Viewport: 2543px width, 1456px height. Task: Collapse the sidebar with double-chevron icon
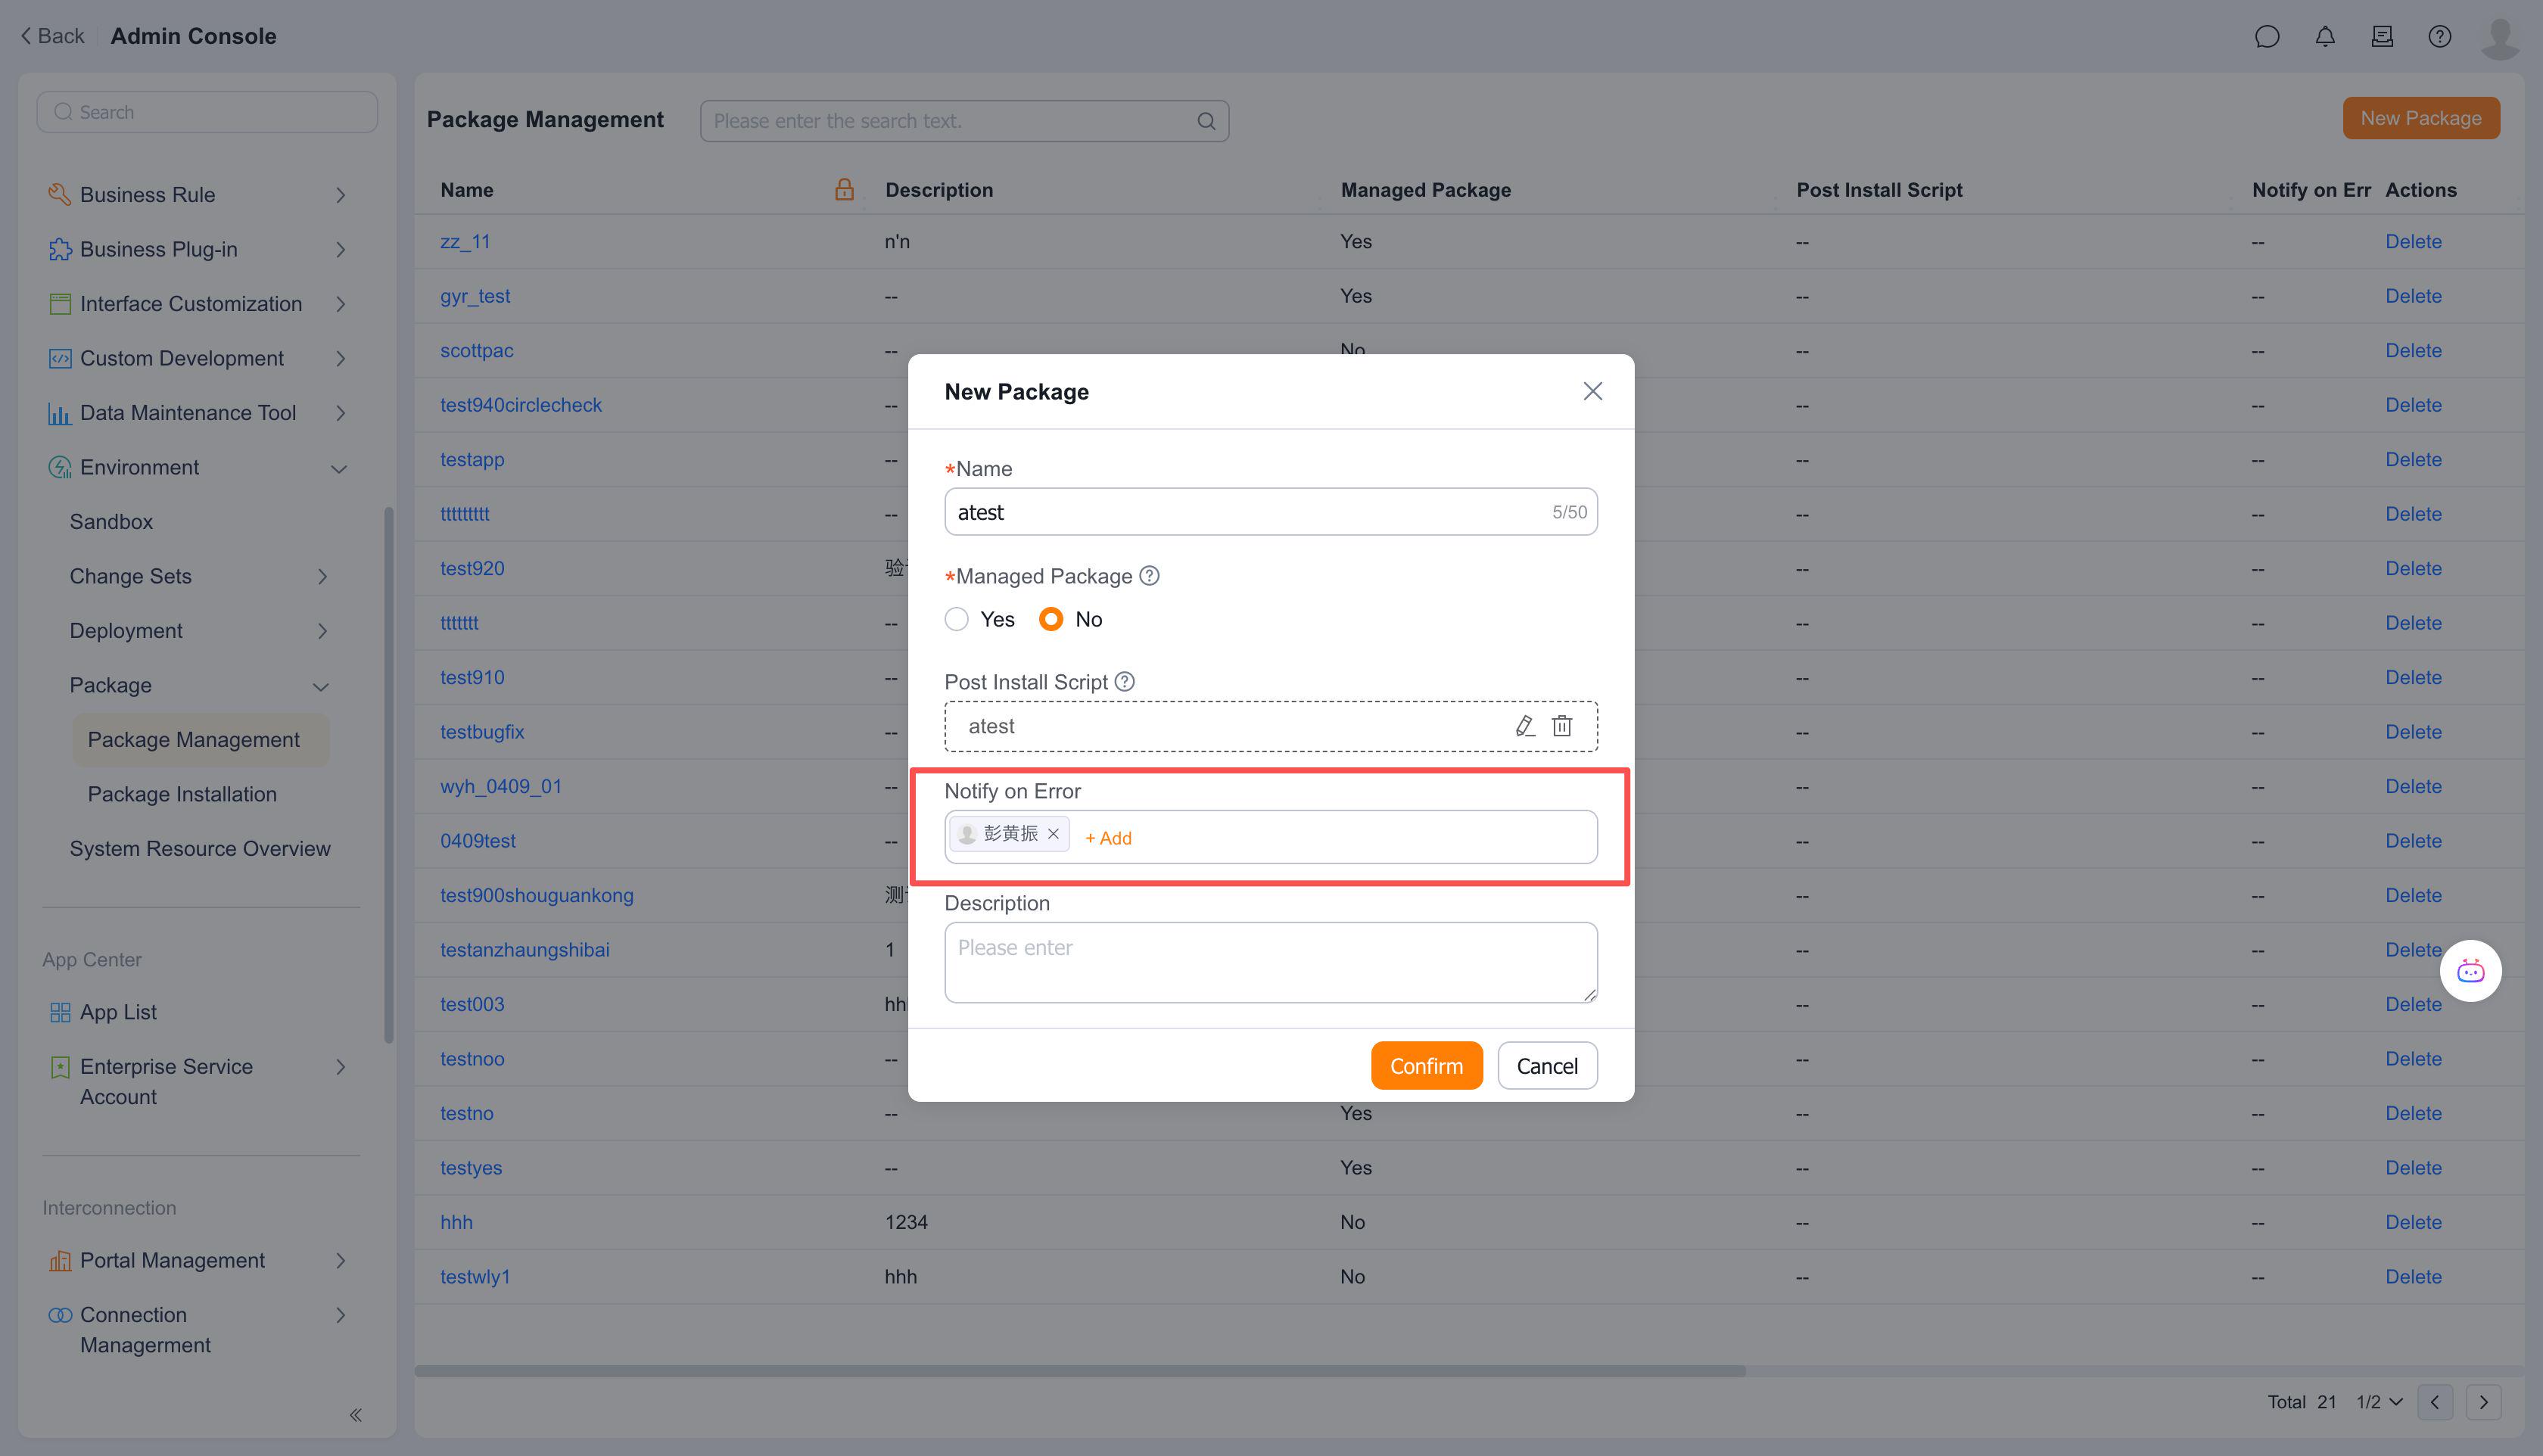(355, 1414)
